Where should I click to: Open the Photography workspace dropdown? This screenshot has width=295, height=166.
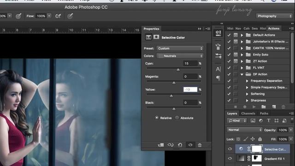(x=274, y=16)
